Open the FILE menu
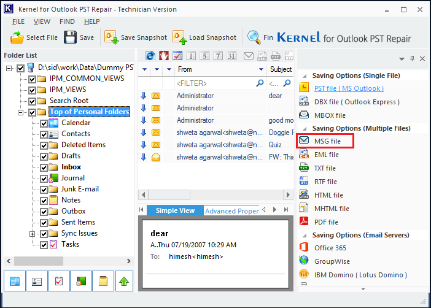Viewport: 431px width, 308px height. pos(18,21)
